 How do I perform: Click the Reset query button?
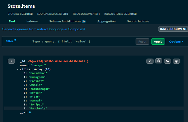coord(142,42)
